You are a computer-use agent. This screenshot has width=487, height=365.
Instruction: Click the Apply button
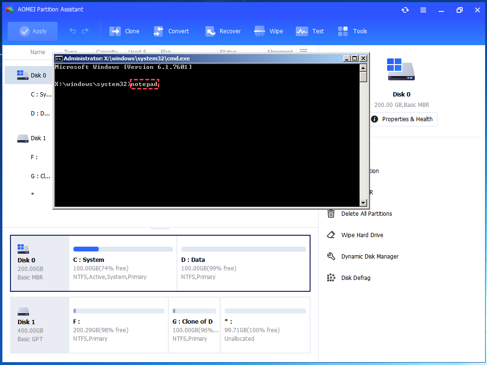click(33, 31)
